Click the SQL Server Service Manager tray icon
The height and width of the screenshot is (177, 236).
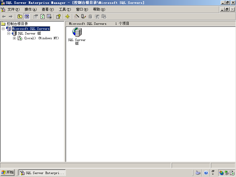pos(232,173)
